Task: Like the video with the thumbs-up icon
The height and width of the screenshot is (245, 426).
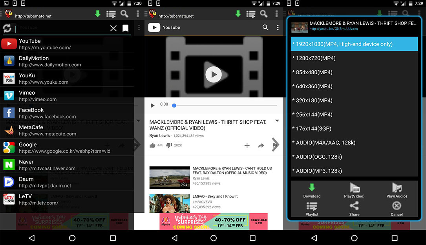Action: point(152,145)
